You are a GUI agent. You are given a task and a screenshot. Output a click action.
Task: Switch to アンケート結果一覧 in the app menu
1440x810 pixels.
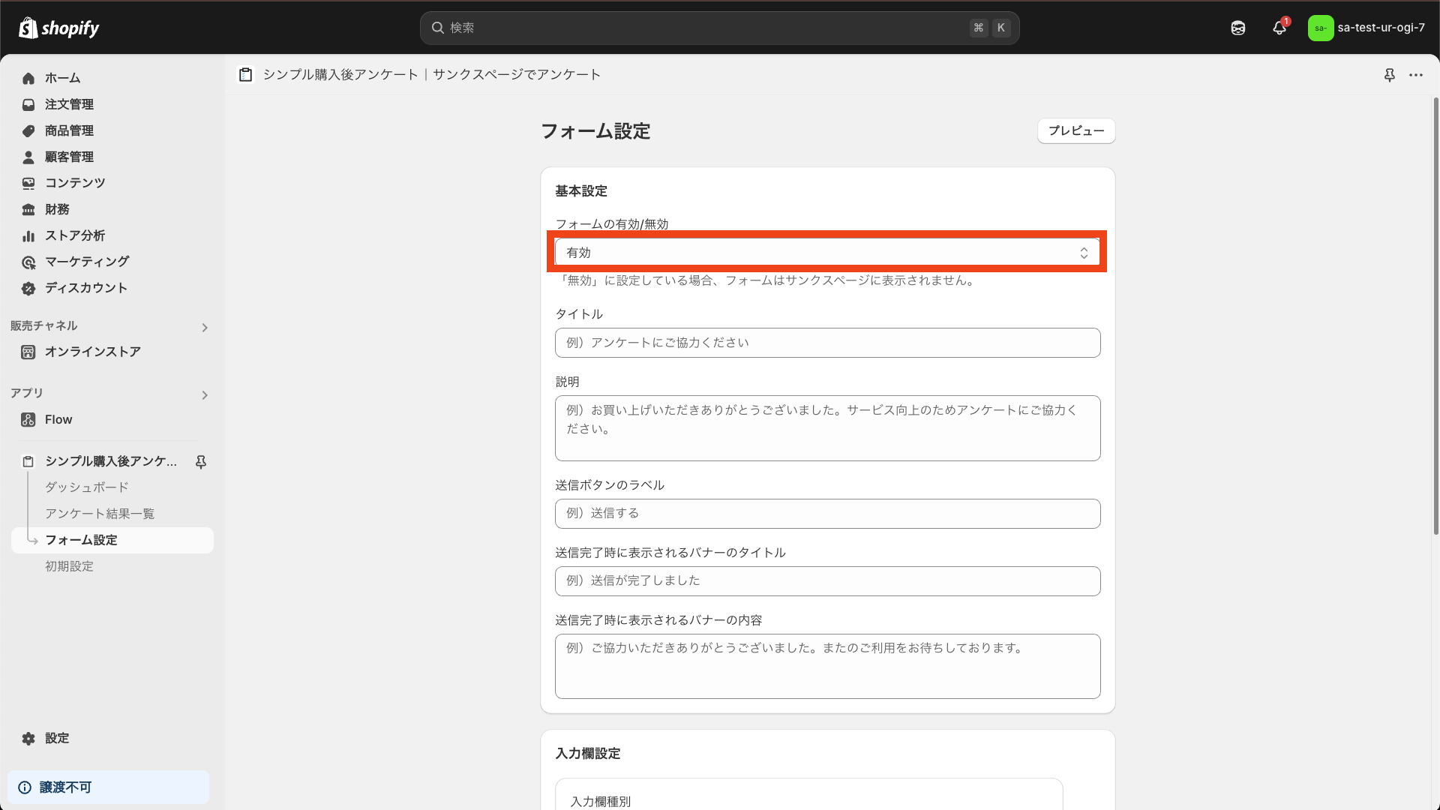tap(100, 513)
